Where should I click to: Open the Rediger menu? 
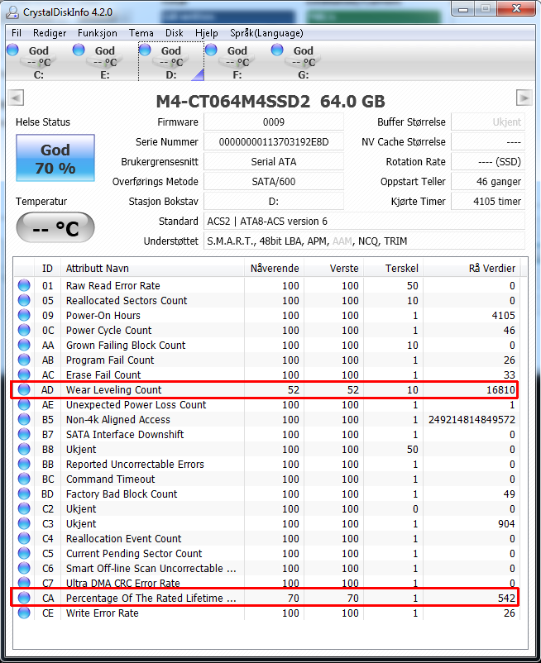tap(50, 33)
